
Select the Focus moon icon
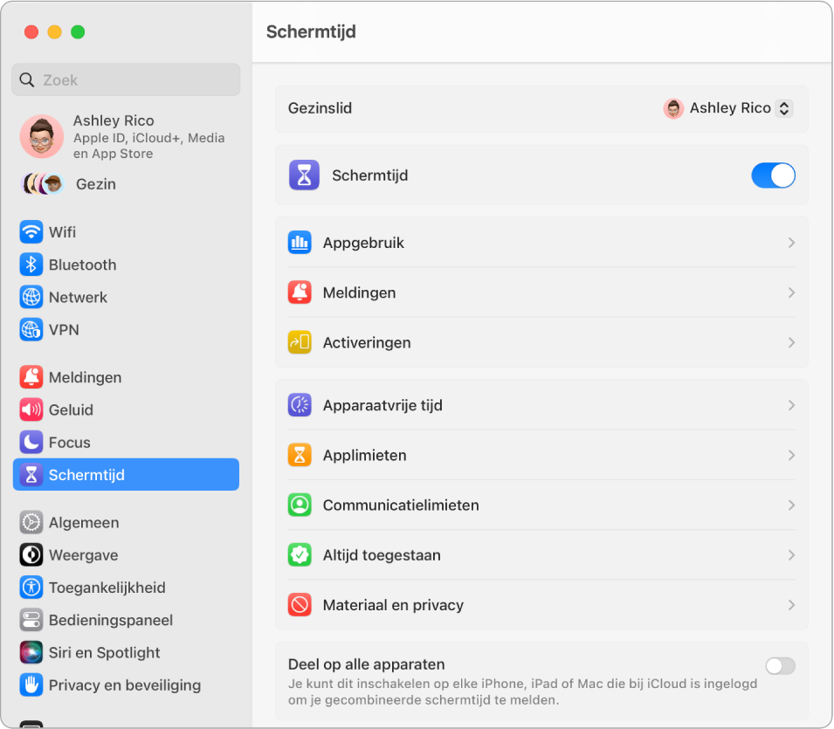pos(31,442)
